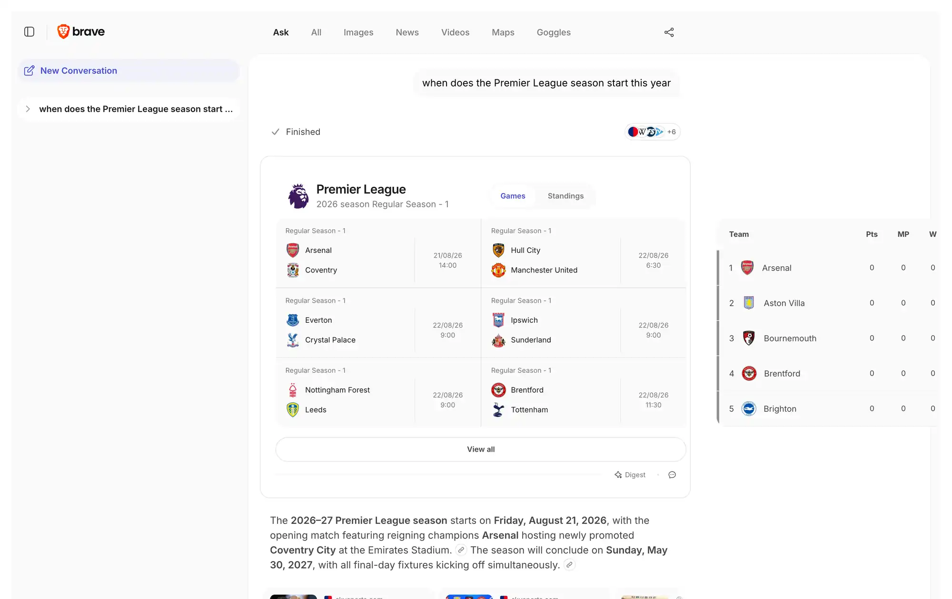Click citation link icon after Emirates Stadium
The height and width of the screenshot is (599, 952).
(461, 551)
